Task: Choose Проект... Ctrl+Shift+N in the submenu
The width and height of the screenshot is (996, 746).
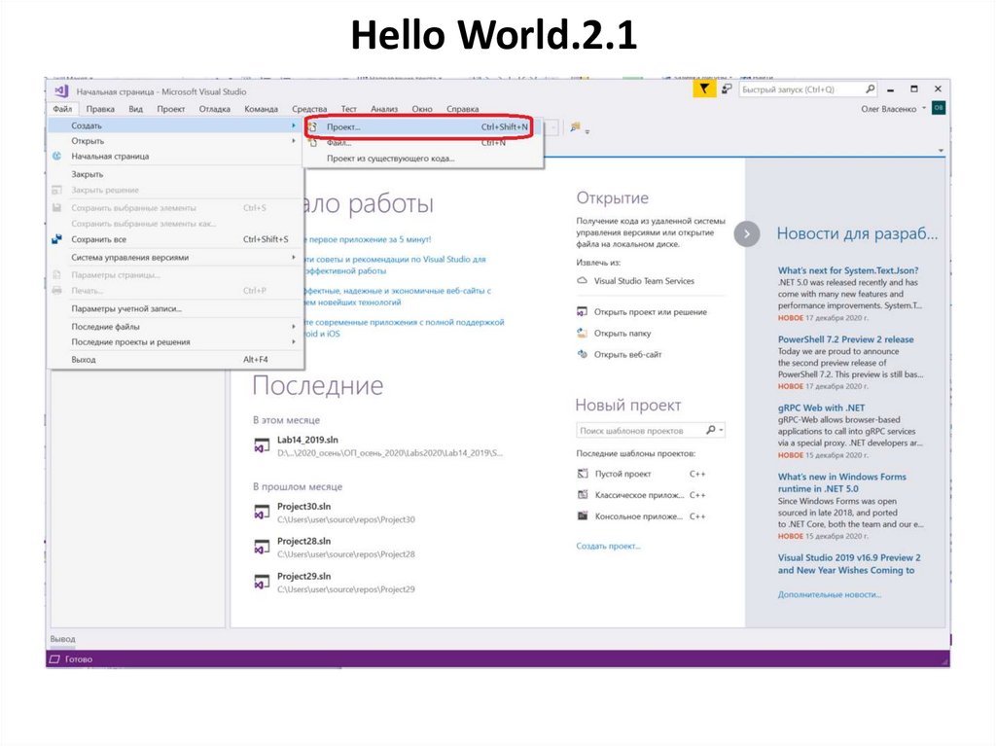Action: click(x=423, y=127)
